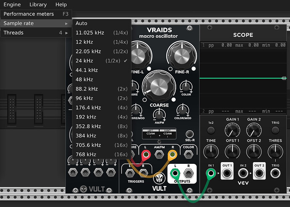This screenshot has width=290, height=207.
Task: Select 12 kHz sample rate
Action: point(102,42)
